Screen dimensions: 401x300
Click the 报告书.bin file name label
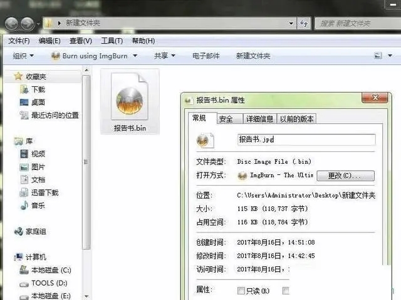pos(130,128)
